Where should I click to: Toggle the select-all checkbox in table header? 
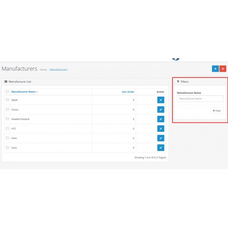(7, 92)
